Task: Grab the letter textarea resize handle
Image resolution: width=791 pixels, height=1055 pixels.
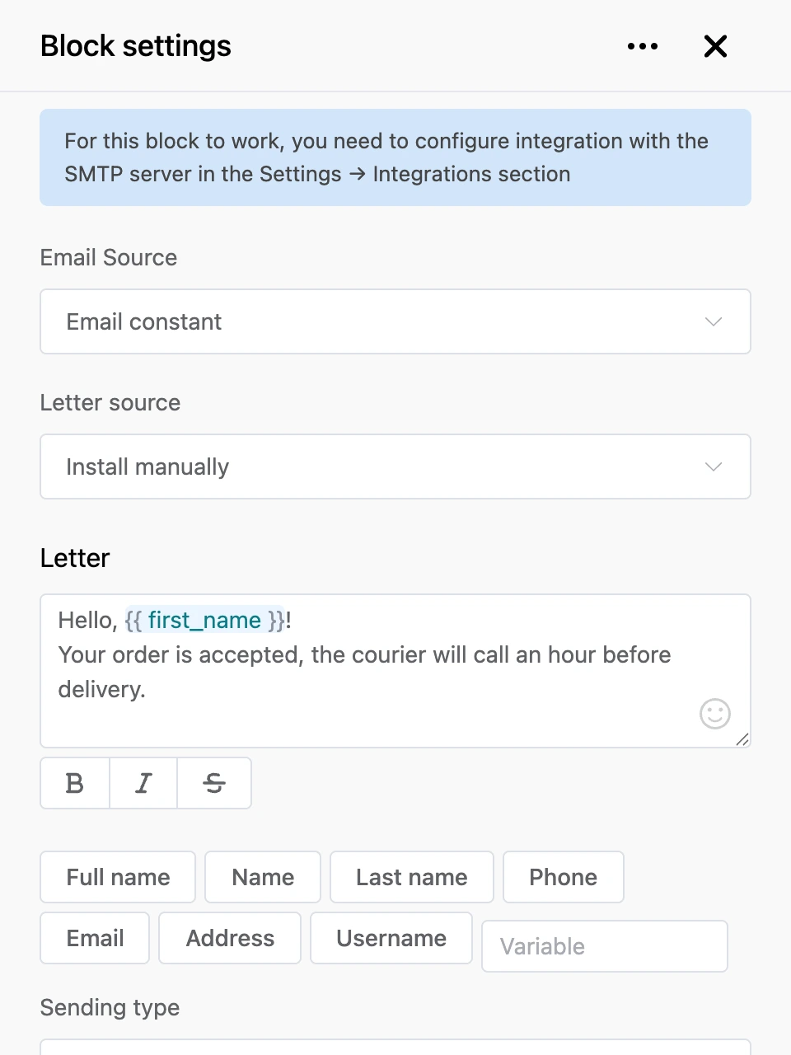Action: [742, 739]
